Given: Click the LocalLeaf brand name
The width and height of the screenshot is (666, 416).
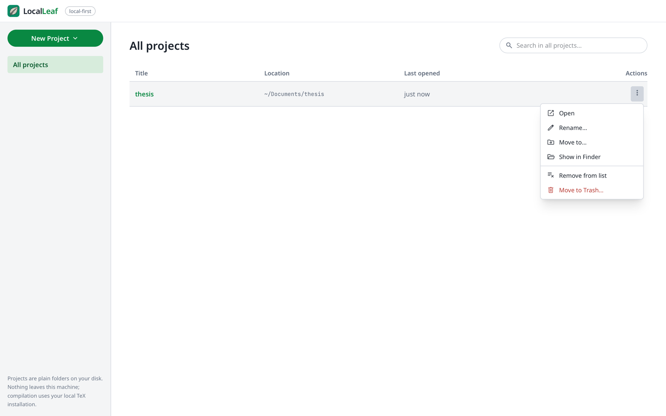Looking at the screenshot, I should (40, 11).
